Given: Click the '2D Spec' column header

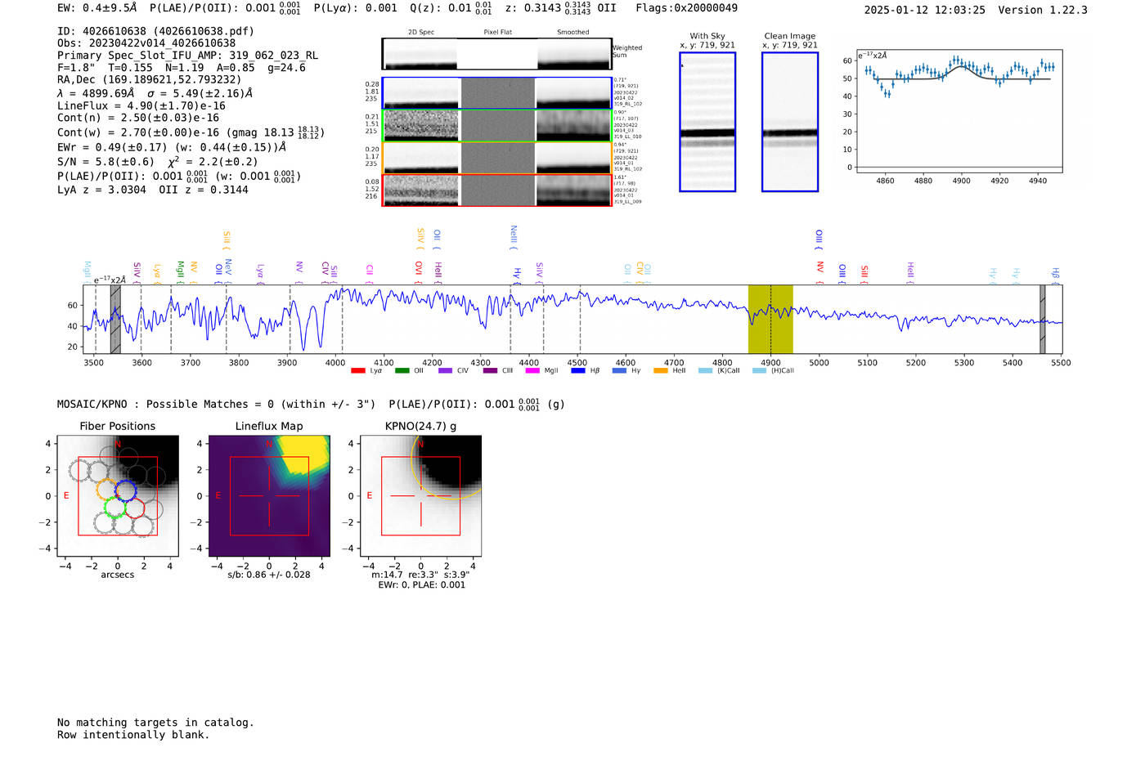Looking at the screenshot, I should [421, 33].
